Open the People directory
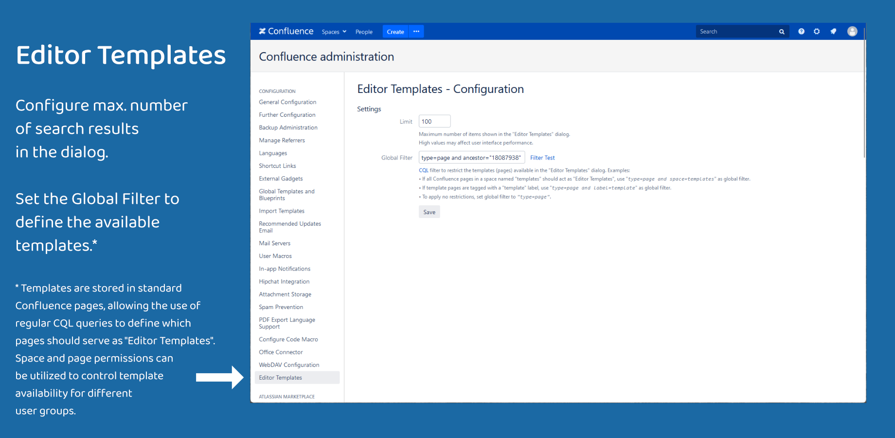This screenshot has height=438, width=895. point(364,32)
